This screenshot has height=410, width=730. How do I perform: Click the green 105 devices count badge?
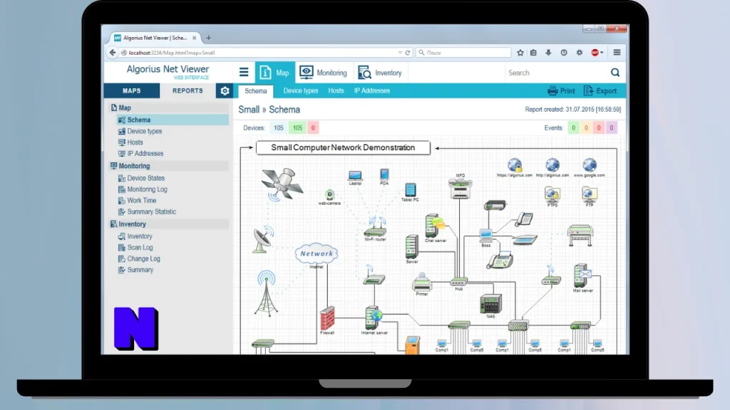pyautogui.click(x=297, y=128)
